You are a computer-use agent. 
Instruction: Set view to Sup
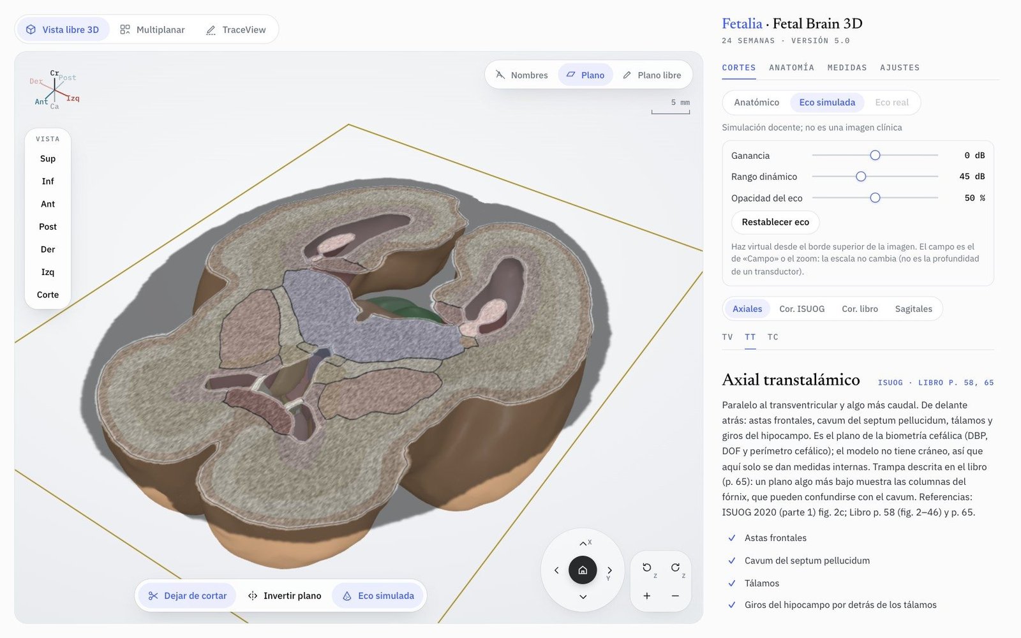(x=48, y=159)
